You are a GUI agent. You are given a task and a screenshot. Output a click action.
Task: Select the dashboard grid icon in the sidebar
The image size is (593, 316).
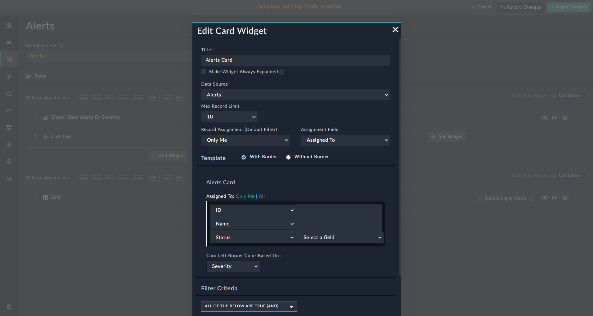pos(9,25)
